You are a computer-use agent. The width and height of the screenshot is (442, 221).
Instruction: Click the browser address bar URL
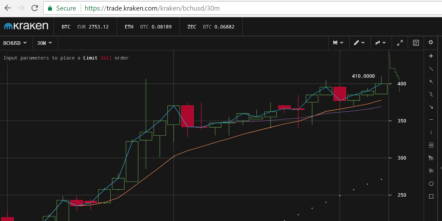click(x=152, y=8)
